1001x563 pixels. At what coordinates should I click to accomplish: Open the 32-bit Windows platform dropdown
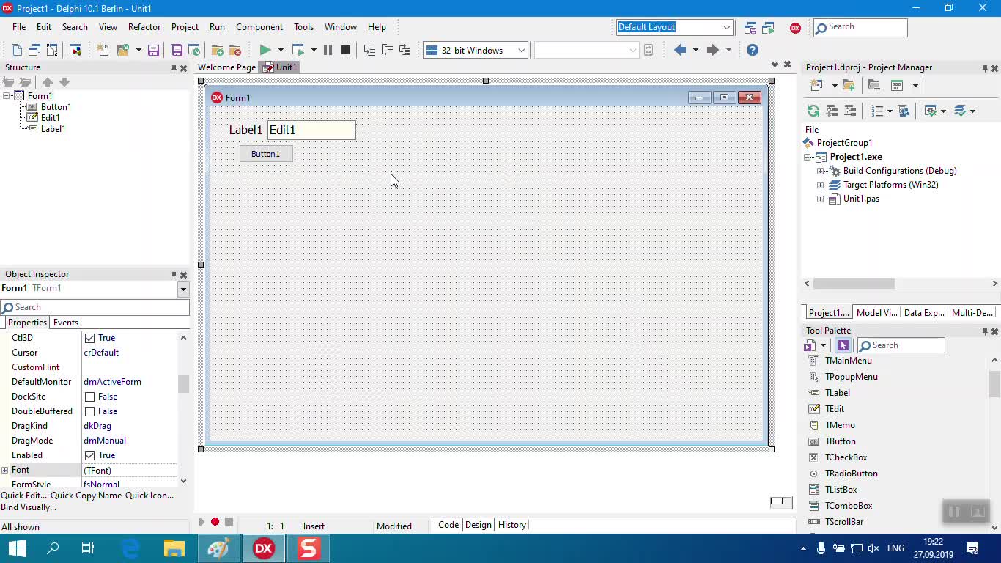tap(522, 50)
